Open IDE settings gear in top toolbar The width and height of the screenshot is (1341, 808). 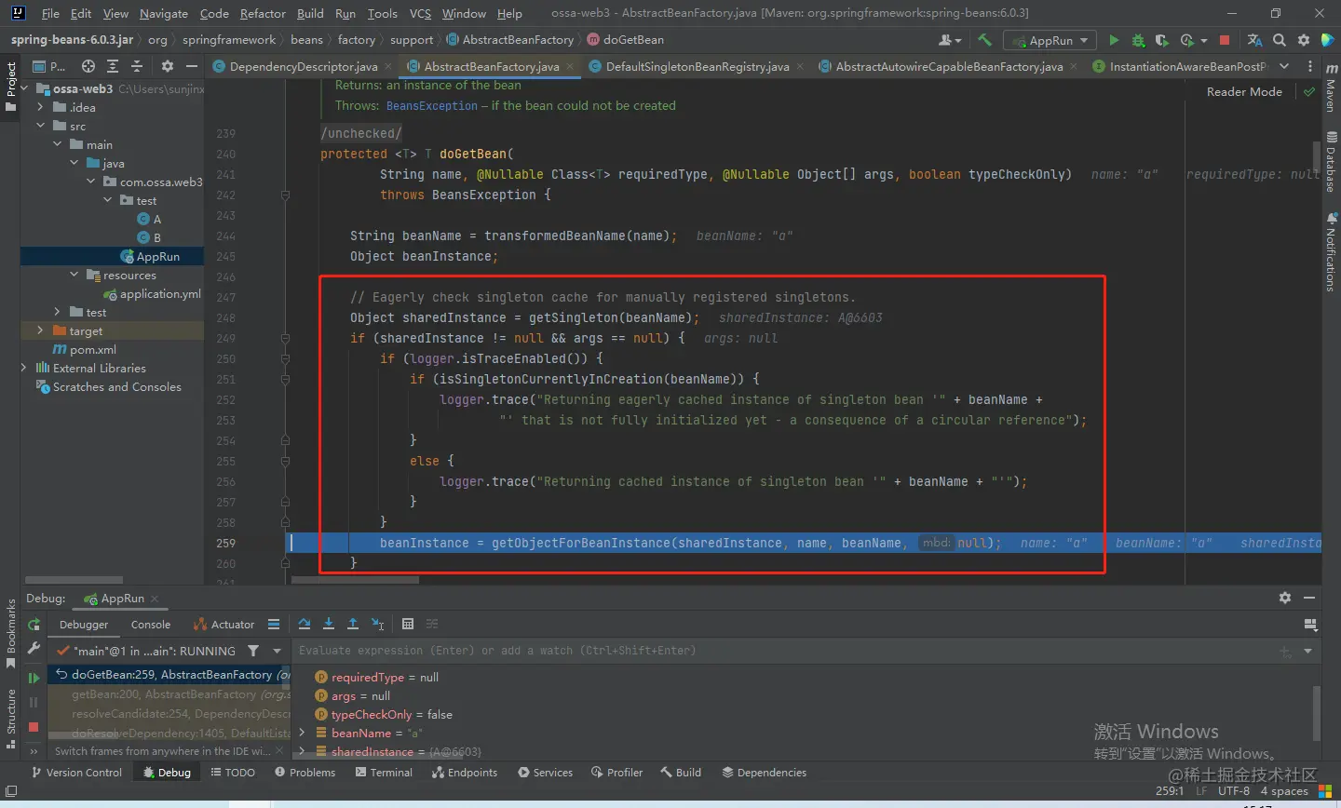[1304, 40]
